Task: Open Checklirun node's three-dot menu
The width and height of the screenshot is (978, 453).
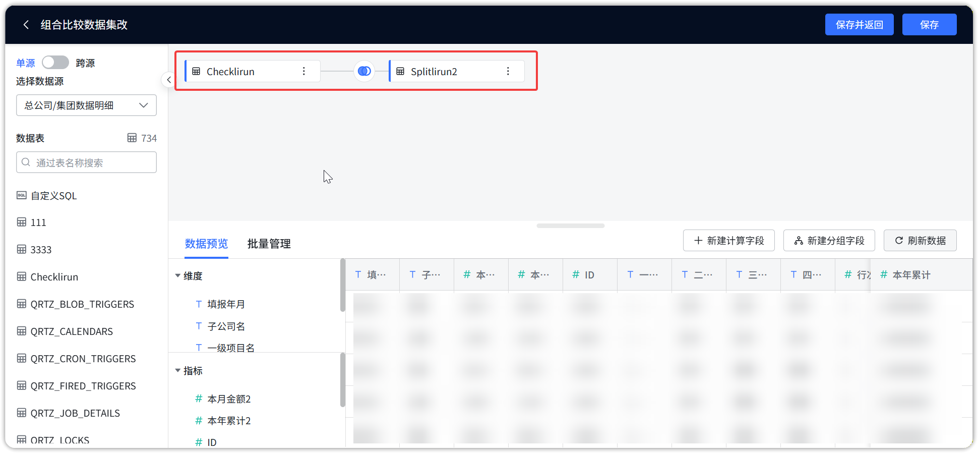Action: coord(303,71)
